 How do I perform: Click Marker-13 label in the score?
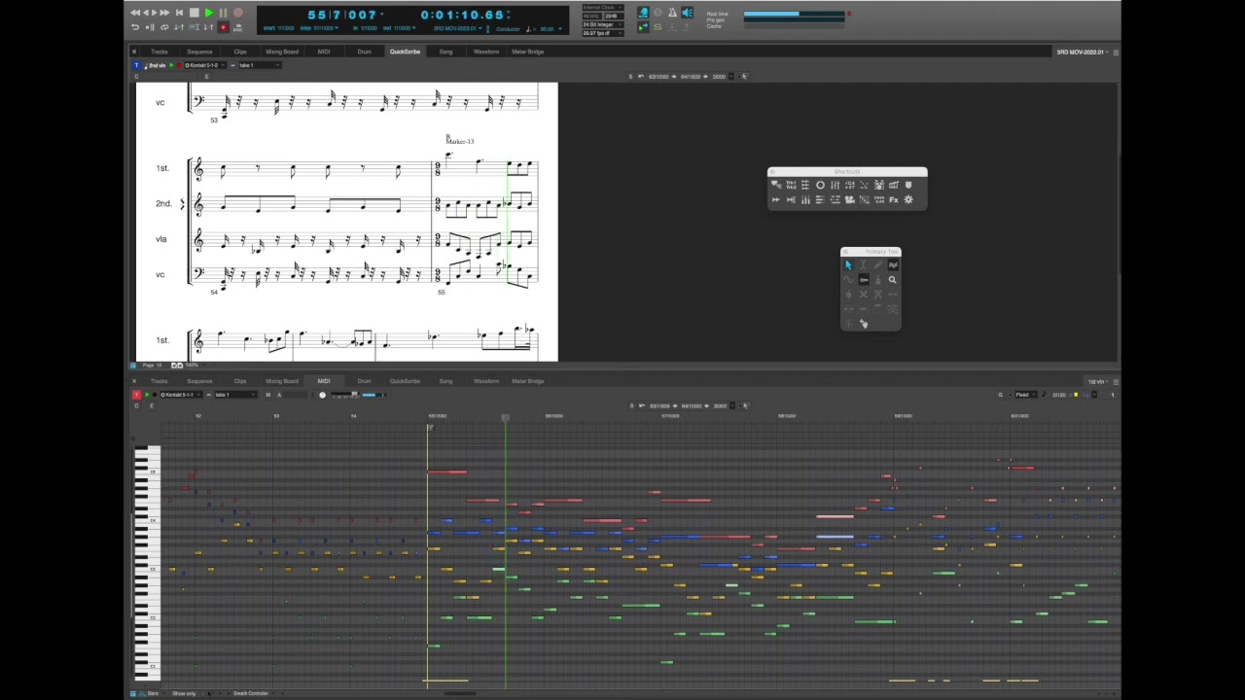(x=460, y=141)
